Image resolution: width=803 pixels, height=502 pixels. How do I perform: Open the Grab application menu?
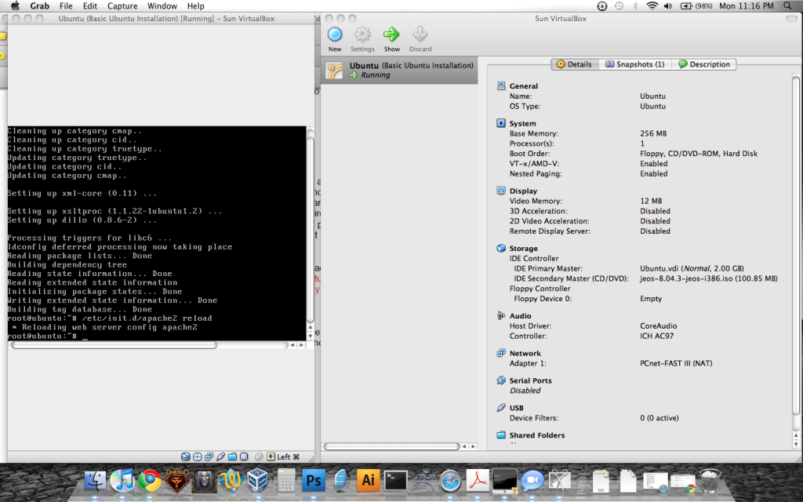pos(39,5)
